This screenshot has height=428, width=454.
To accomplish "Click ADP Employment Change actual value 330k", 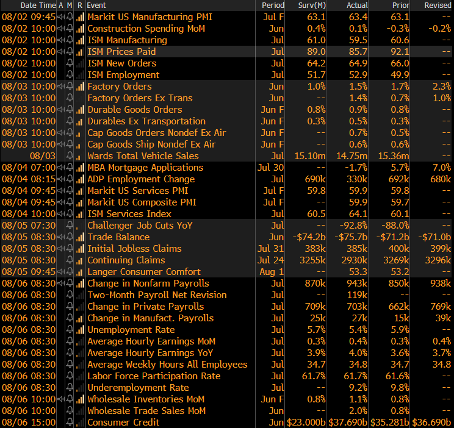I will 356,179.
